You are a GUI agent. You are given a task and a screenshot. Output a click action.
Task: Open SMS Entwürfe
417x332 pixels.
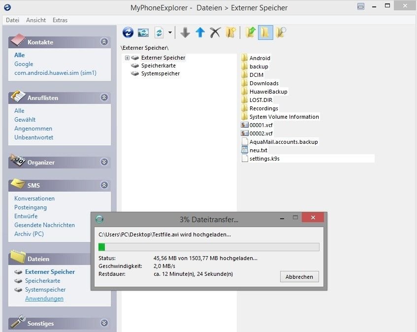click(26, 216)
